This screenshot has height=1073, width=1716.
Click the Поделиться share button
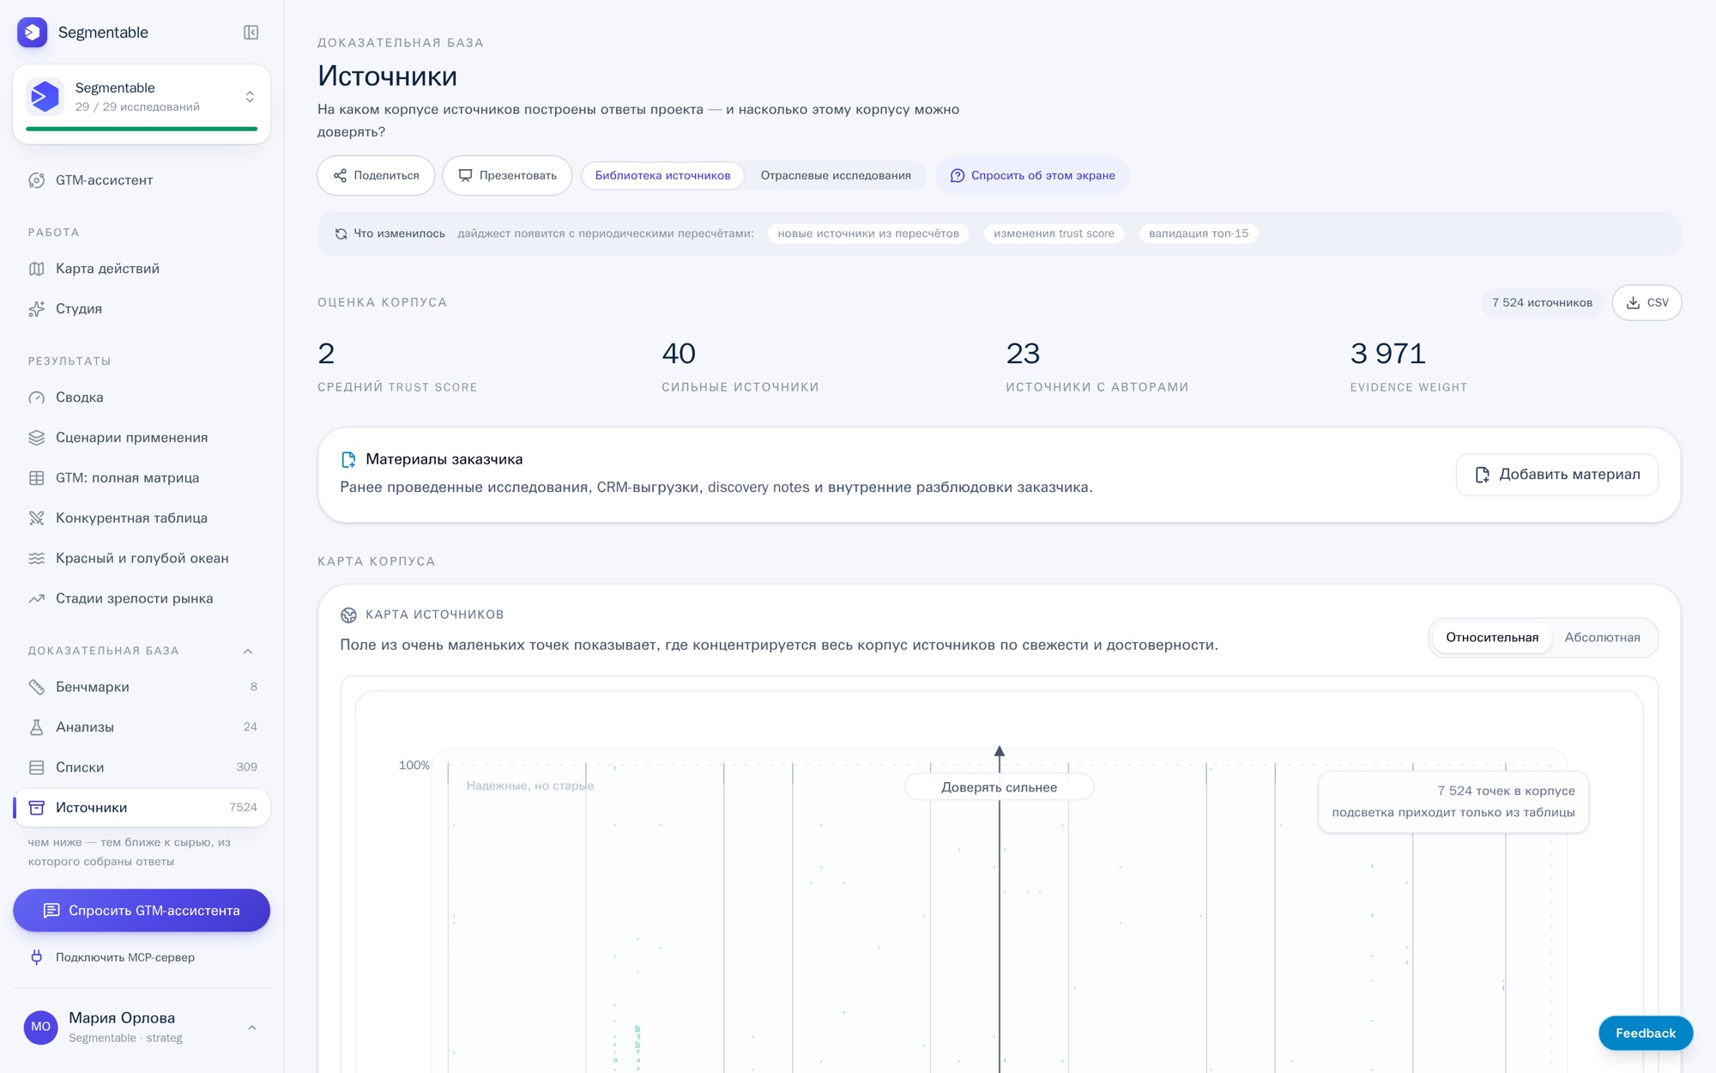coord(376,176)
